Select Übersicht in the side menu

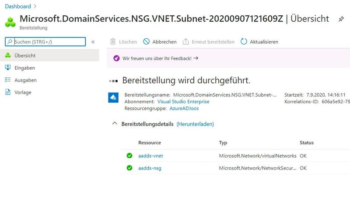coord(49,55)
